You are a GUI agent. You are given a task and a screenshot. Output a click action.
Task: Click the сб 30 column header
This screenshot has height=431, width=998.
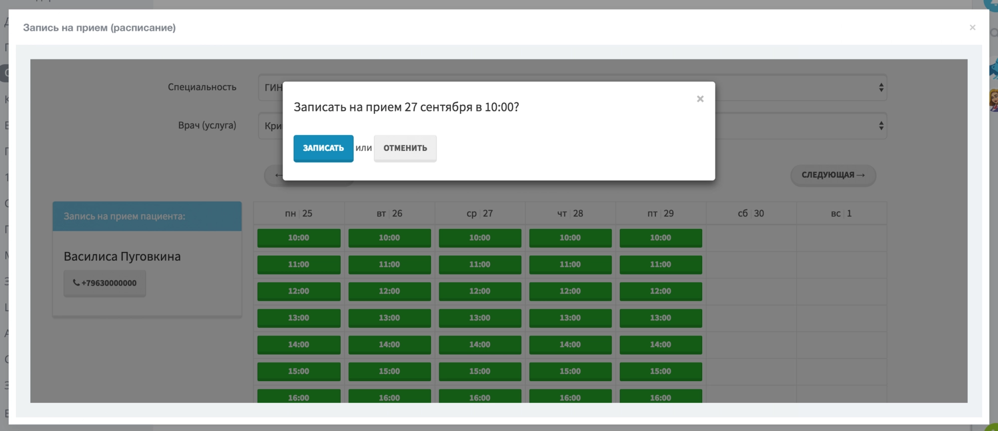click(x=750, y=214)
